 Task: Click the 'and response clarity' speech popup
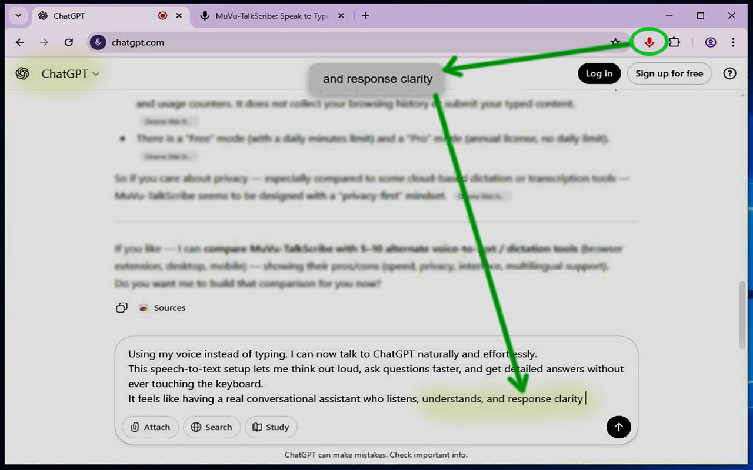tap(377, 79)
